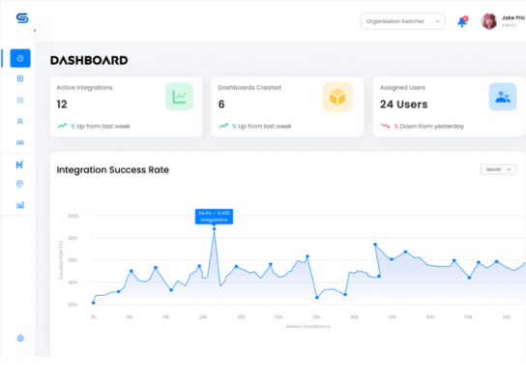This screenshot has width=526, height=387.
Task: Open the user group icon in sidebar
Action: (20, 143)
